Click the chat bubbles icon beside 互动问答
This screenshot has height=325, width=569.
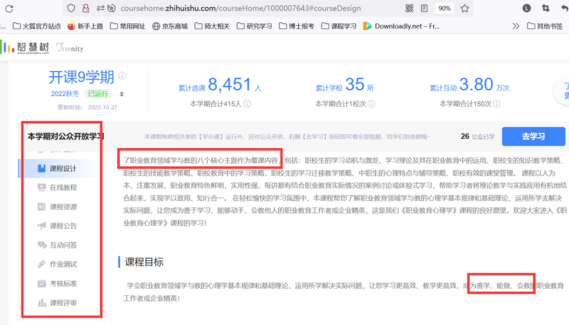tap(42, 245)
